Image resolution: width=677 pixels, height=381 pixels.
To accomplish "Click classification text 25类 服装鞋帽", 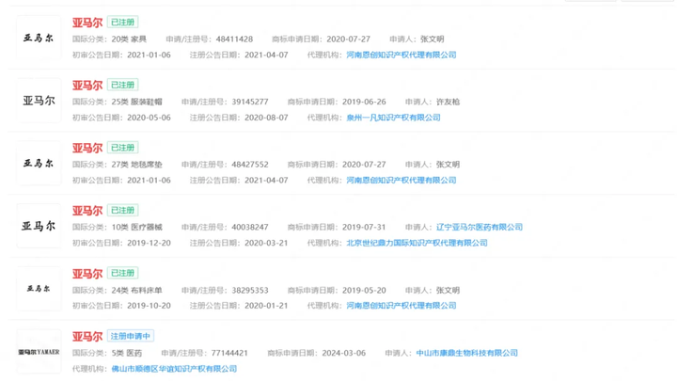I will coord(137,102).
